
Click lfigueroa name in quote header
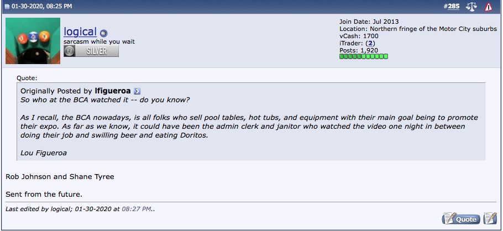[113, 91]
